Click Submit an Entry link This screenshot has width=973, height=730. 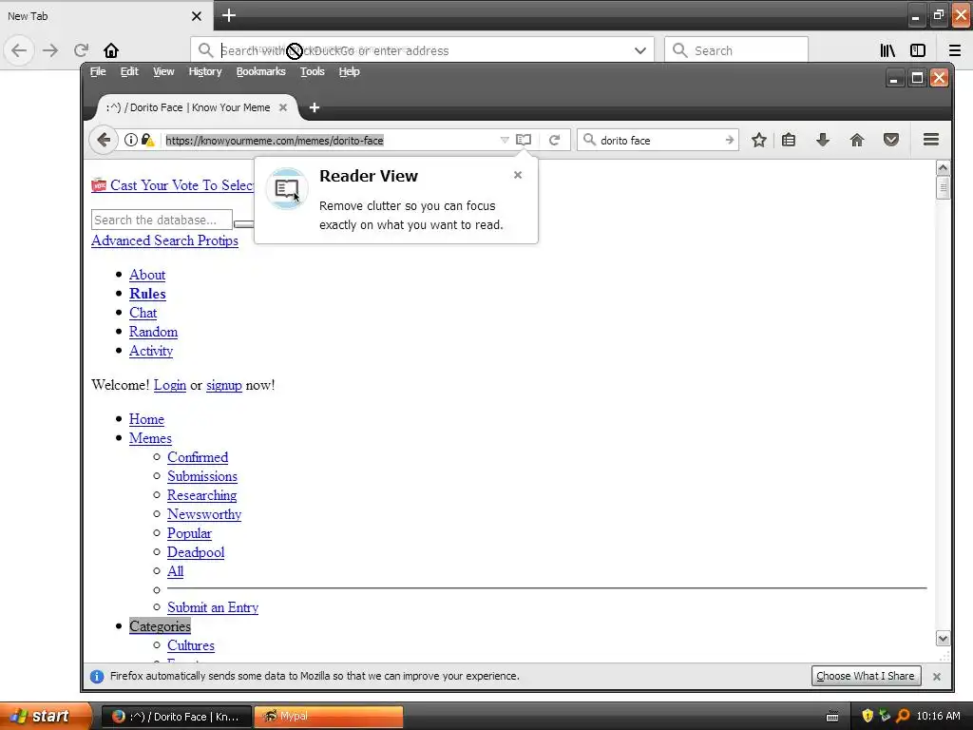coord(213,607)
